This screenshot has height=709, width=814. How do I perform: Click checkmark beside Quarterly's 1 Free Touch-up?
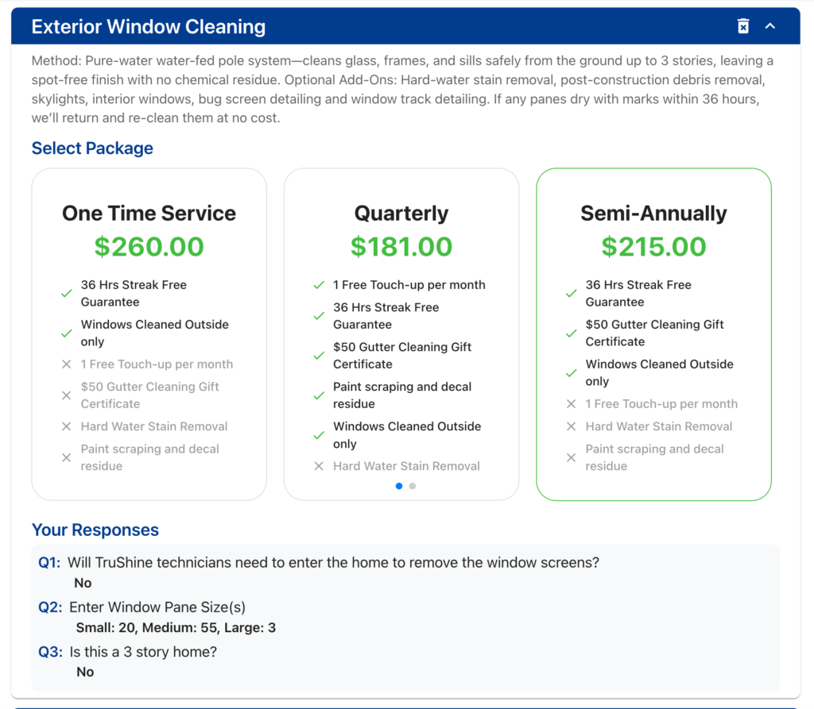[319, 286]
